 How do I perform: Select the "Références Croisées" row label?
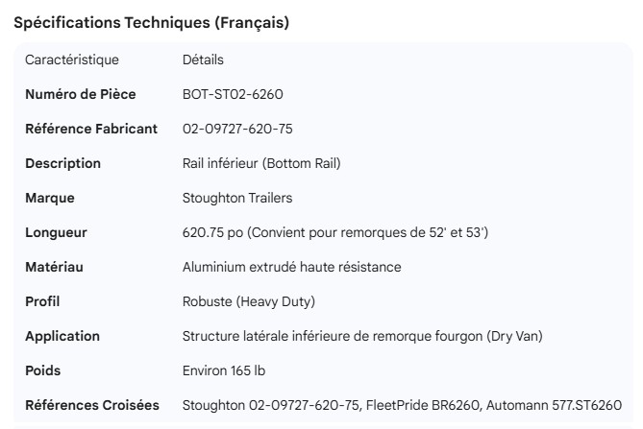click(x=91, y=405)
